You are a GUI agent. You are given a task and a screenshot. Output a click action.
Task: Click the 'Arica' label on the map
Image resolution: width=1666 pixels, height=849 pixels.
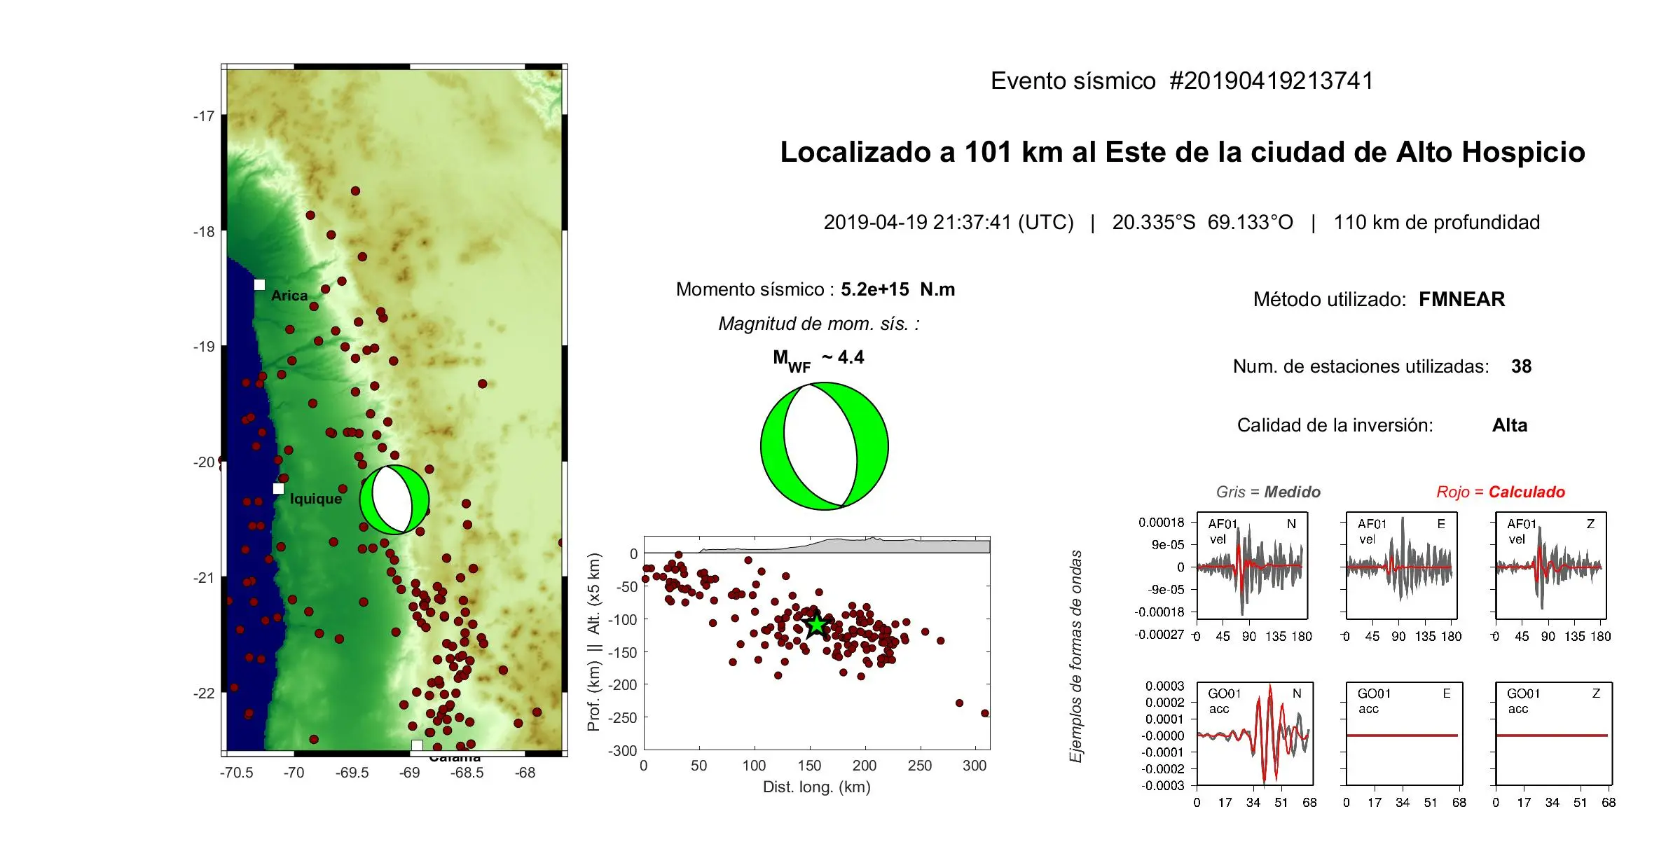coord(289,296)
